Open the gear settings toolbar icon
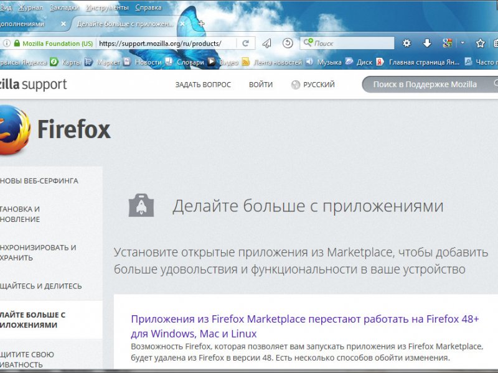The image size is (498, 373). 406,43
